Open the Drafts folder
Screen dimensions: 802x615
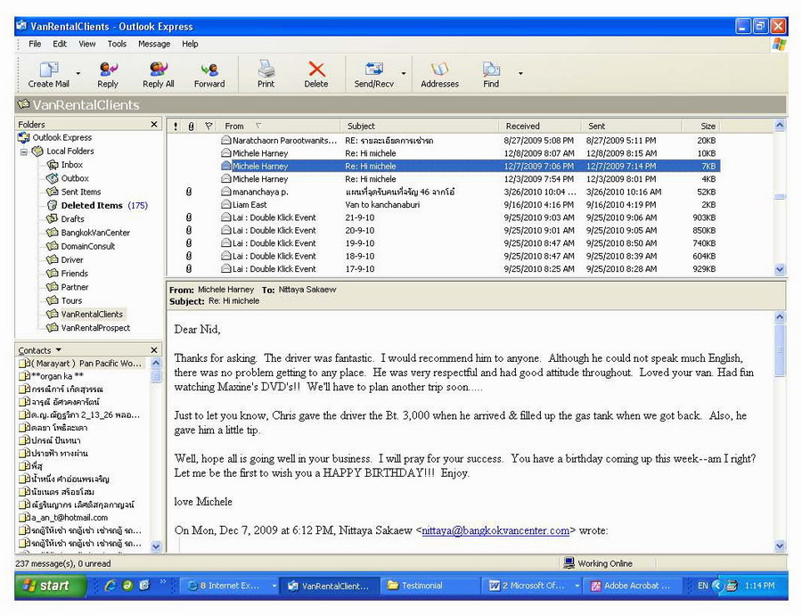66,219
